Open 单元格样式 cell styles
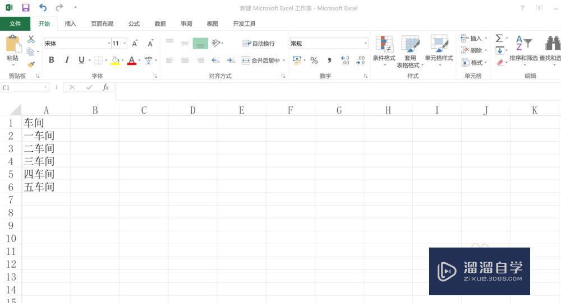Viewport: 561px width, 303px height. tap(439, 50)
